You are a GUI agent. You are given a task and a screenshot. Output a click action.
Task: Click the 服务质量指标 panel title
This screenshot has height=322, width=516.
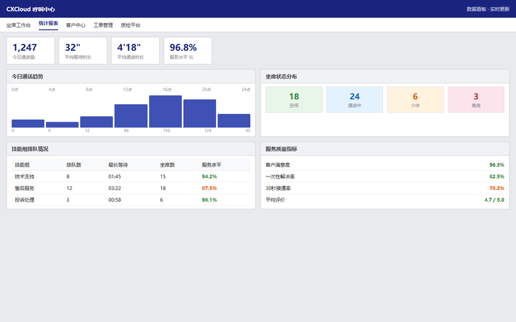coord(281,149)
